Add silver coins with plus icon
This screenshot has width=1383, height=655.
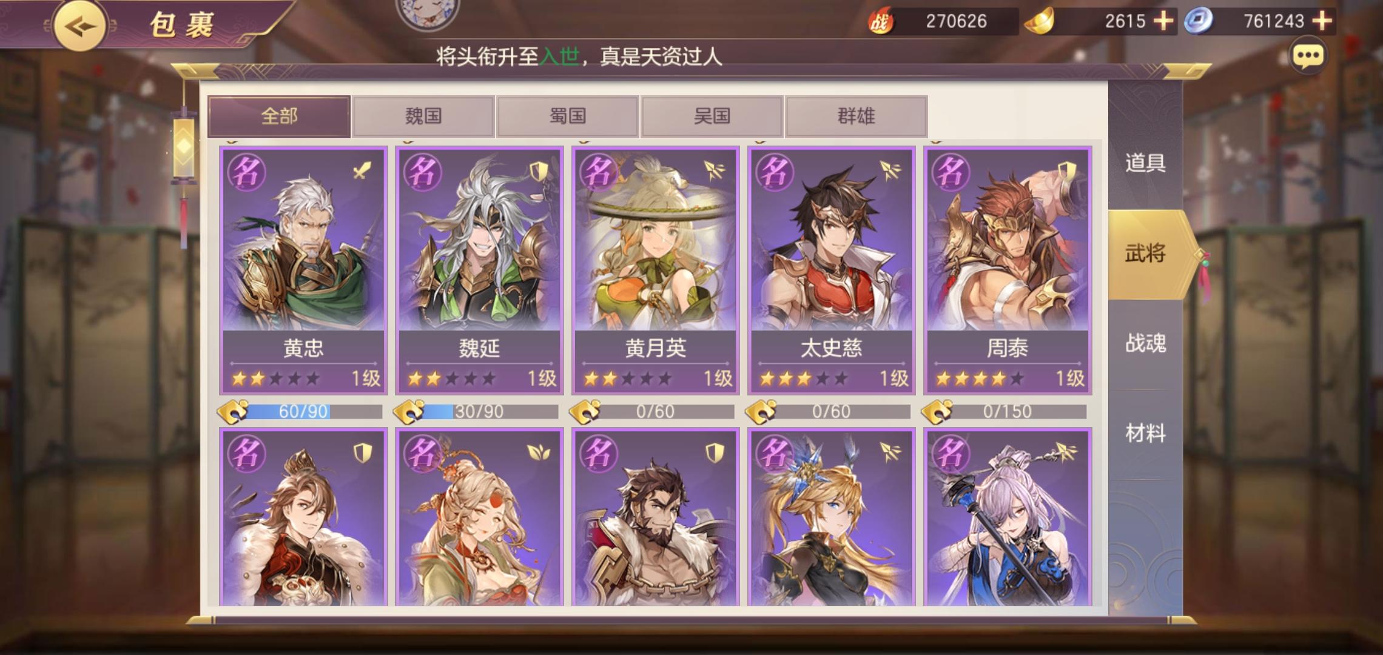pyautogui.click(x=1322, y=21)
